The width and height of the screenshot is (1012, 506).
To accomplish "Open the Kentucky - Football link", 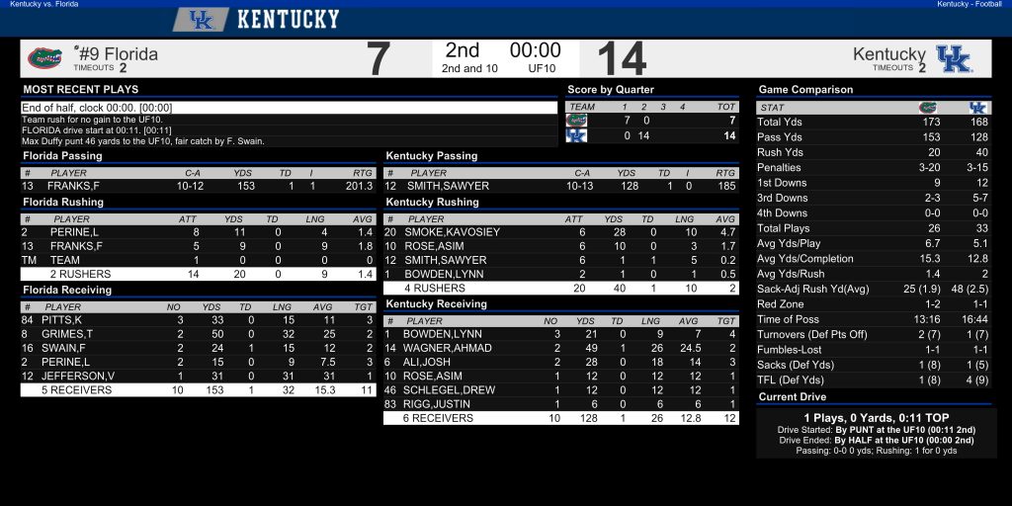I will click(970, 4).
